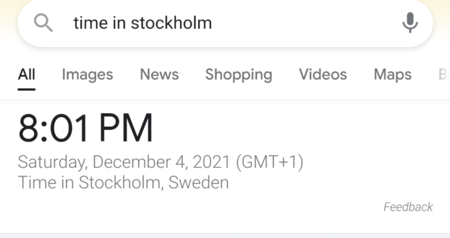Show Videos search results
450x238 pixels.
click(323, 74)
